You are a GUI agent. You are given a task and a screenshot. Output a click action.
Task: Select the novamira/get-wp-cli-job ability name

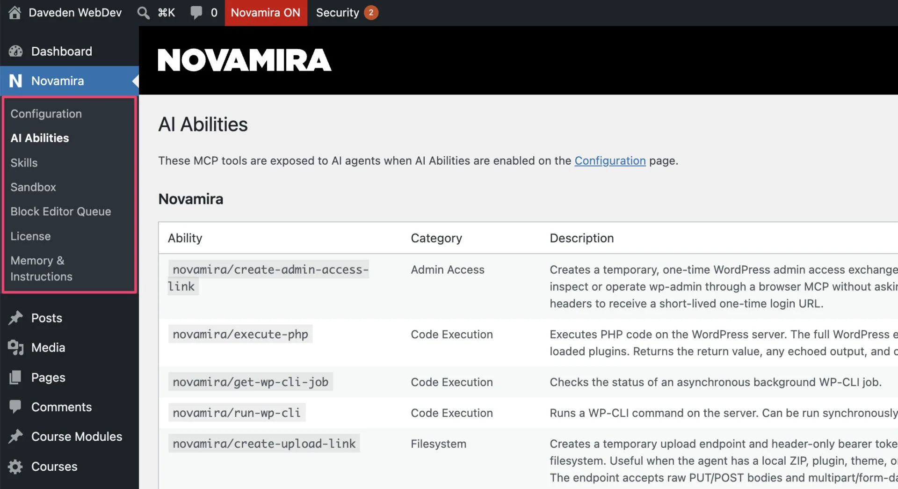click(x=251, y=382)
